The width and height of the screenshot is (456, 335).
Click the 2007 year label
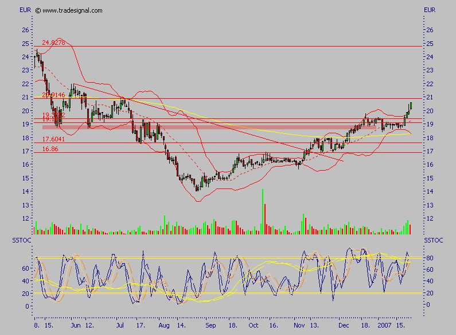(384, 325)
